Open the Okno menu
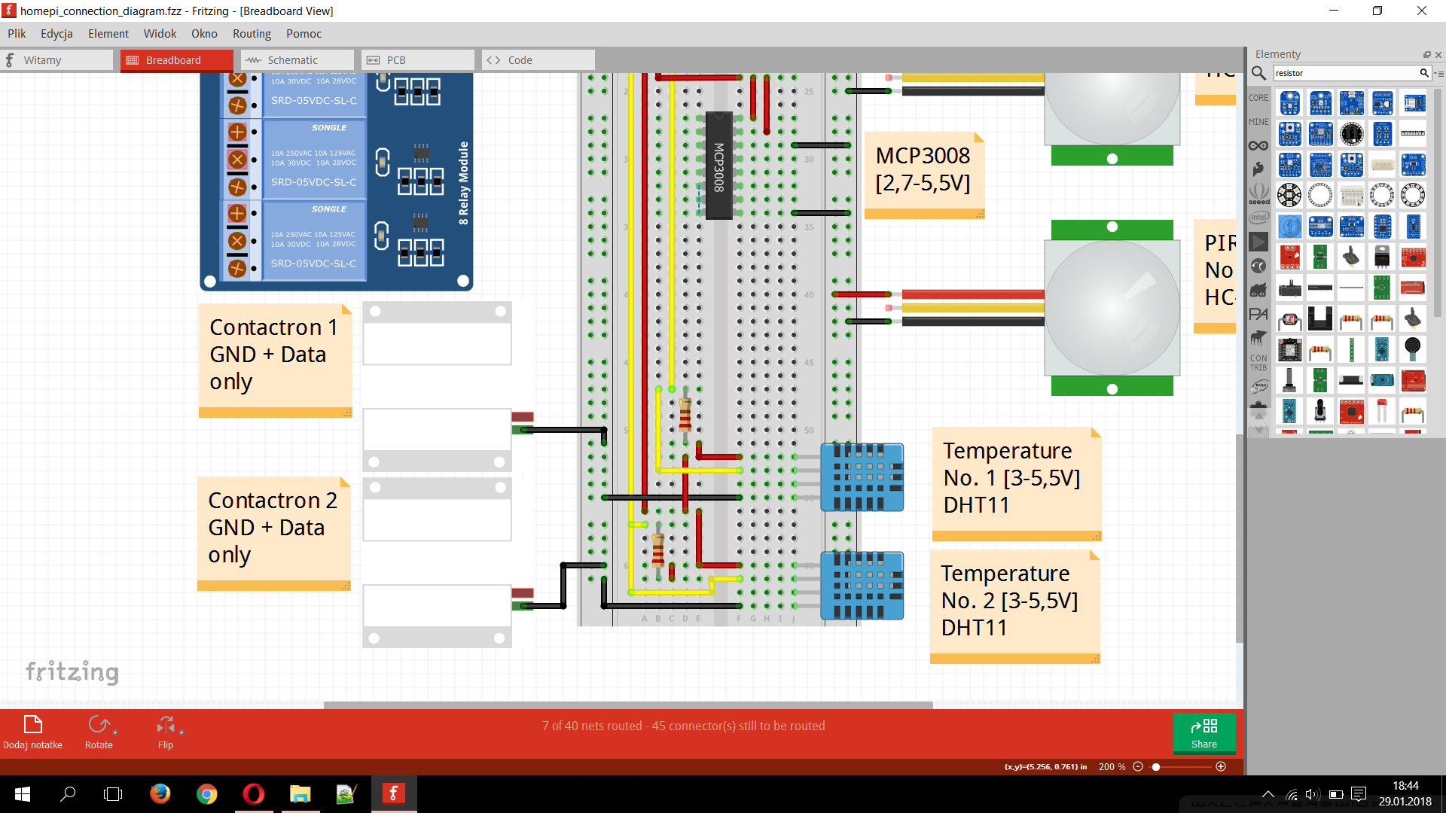This screenshot has width=1446, height=813. tap(204, 34)
